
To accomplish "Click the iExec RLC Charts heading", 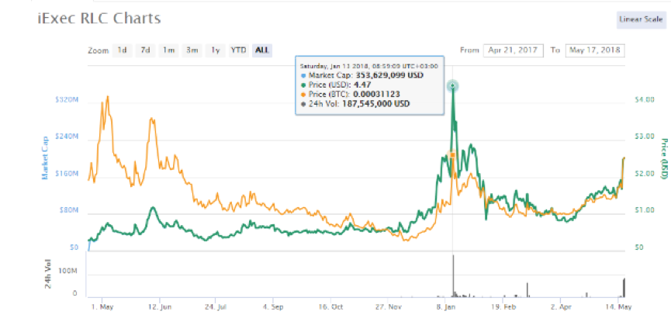I will [99, 19].
